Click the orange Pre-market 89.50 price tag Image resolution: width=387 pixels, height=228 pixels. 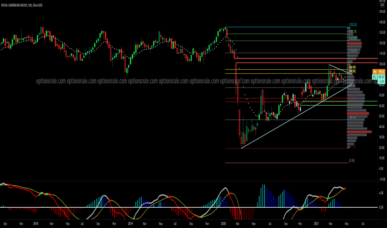[379, 72]
